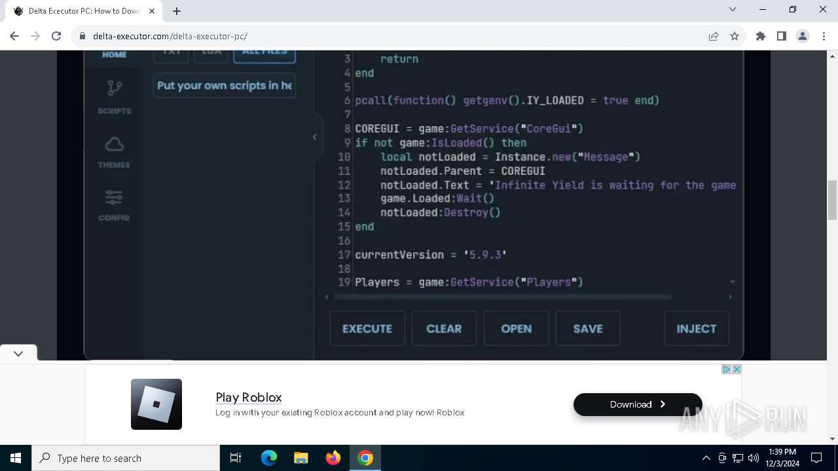The width and height of the screenshot is (838, 471).
Task: Click the editor scroll-down arrow
Action: tap(733, 282)
